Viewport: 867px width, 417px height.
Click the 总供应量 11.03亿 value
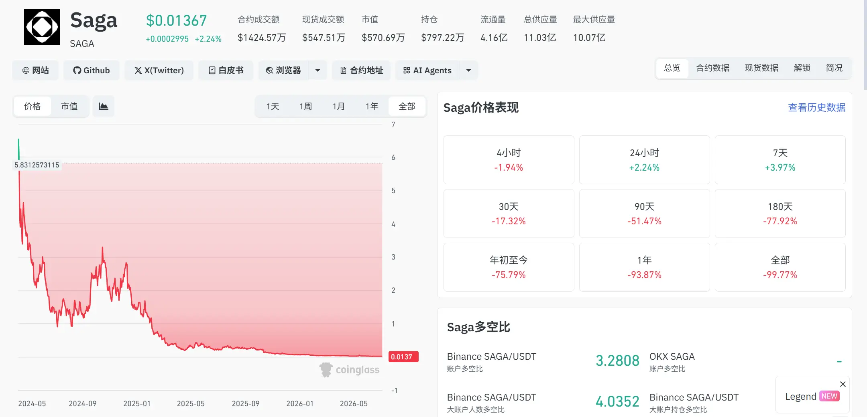(x=540, y=38)
